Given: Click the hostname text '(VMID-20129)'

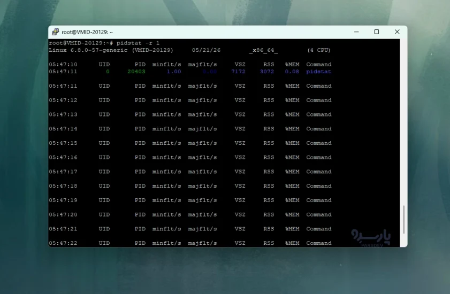Looking at the screenshot, I should coord(152,50).
